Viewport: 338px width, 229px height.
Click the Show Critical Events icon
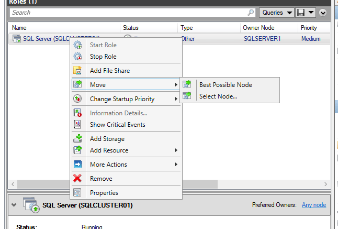[x=77, y=125]
